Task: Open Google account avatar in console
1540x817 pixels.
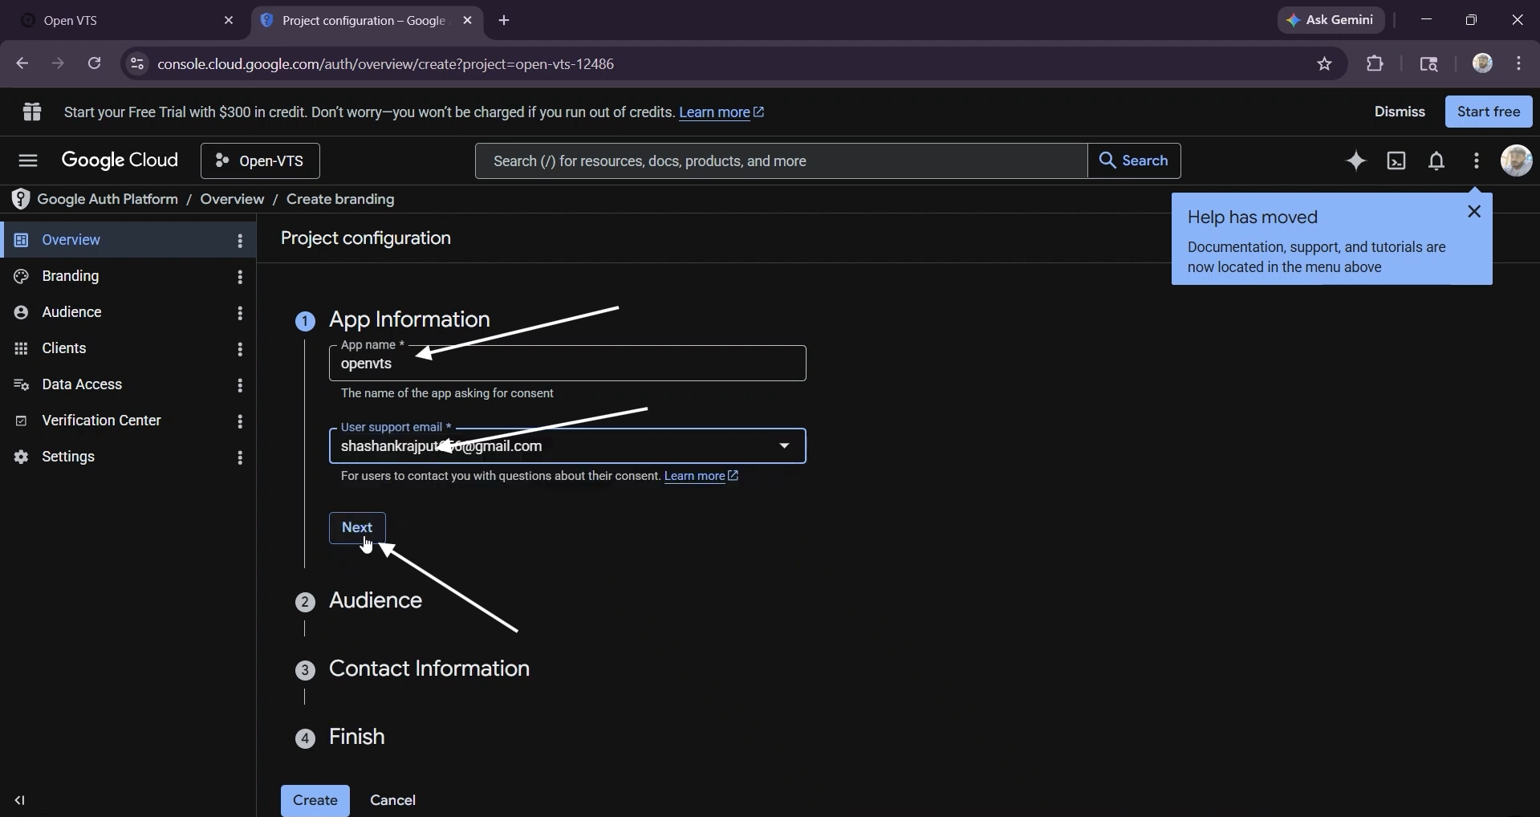Action: click(1516, 161)
